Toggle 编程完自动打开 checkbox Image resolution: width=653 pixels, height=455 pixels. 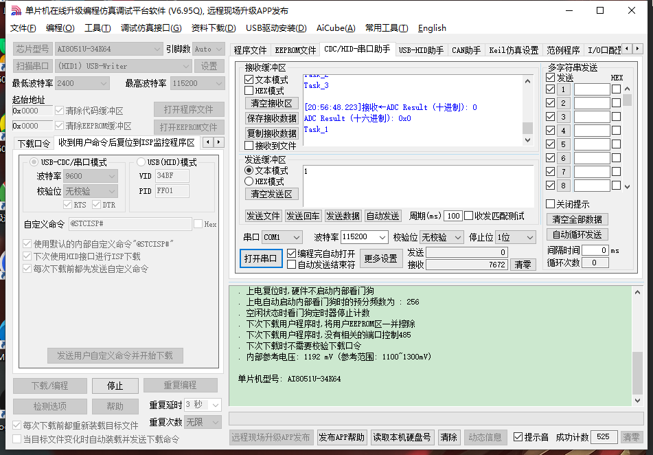click(x=292, y=253)
